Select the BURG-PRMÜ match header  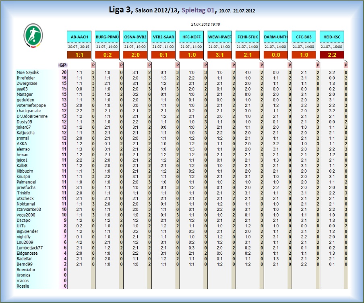click(x=107, y=37)
